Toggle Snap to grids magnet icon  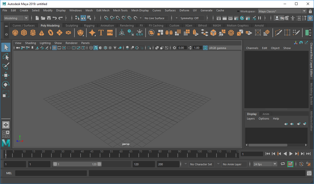coord(106,18)
